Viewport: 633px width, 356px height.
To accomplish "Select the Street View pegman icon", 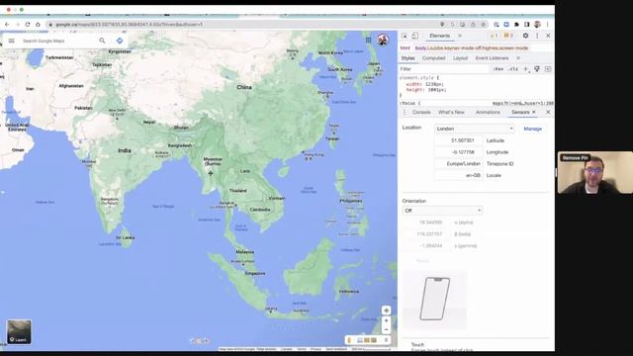I will tap(349, 340).
